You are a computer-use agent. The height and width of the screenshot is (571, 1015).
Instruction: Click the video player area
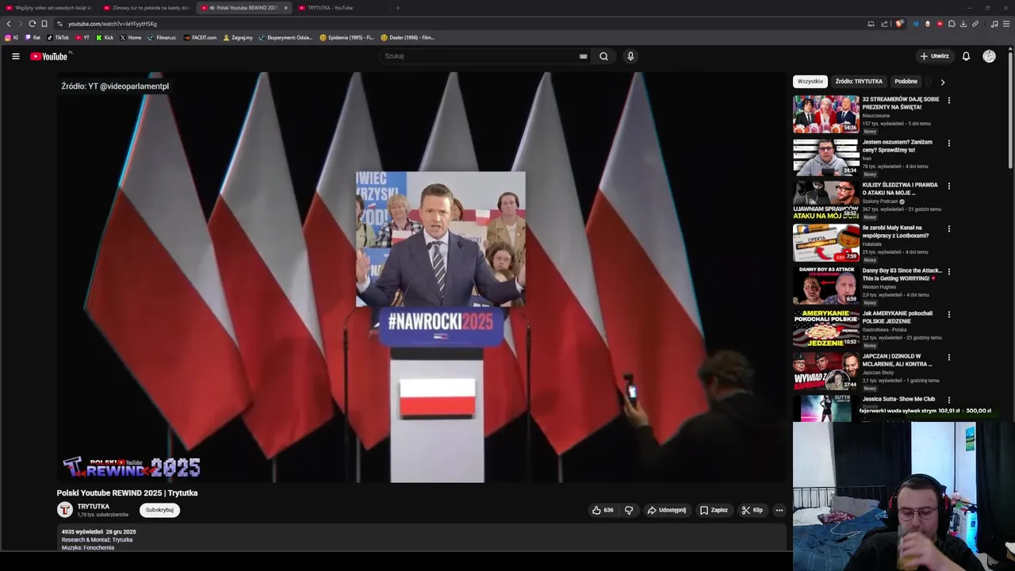pyautogui.click(x=422, y=278)
